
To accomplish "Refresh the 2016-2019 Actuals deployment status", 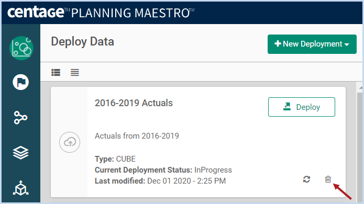I will [306, 179].
